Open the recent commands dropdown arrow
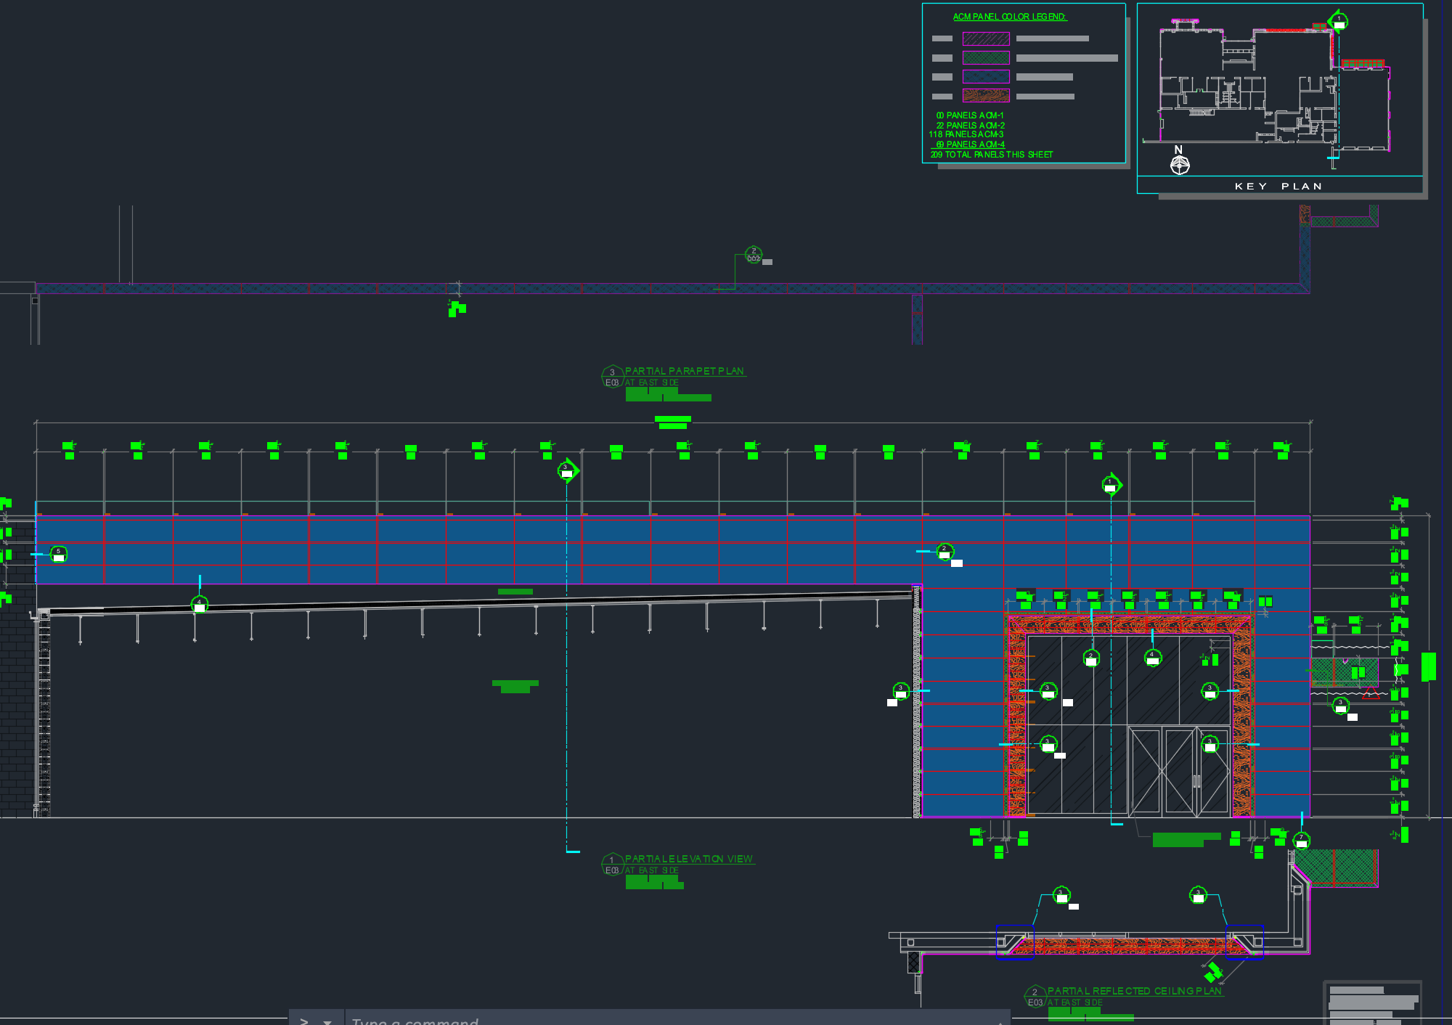The image size is (1452, 1025). coord(327,1021)
